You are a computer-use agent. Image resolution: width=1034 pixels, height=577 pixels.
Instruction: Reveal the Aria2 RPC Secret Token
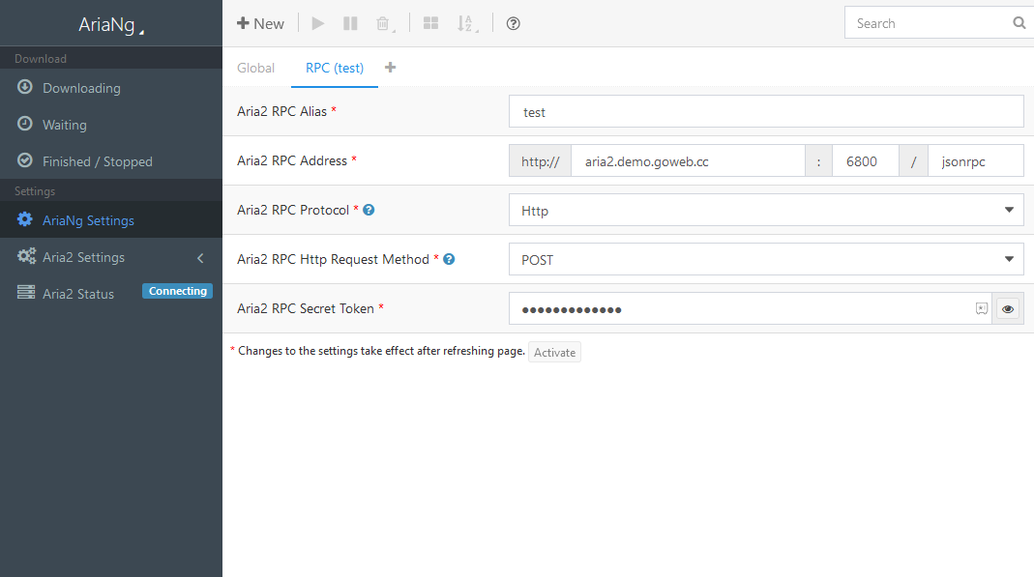tap(1007, 307)
